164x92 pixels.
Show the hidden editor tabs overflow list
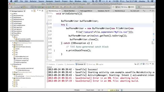[144, 11]
